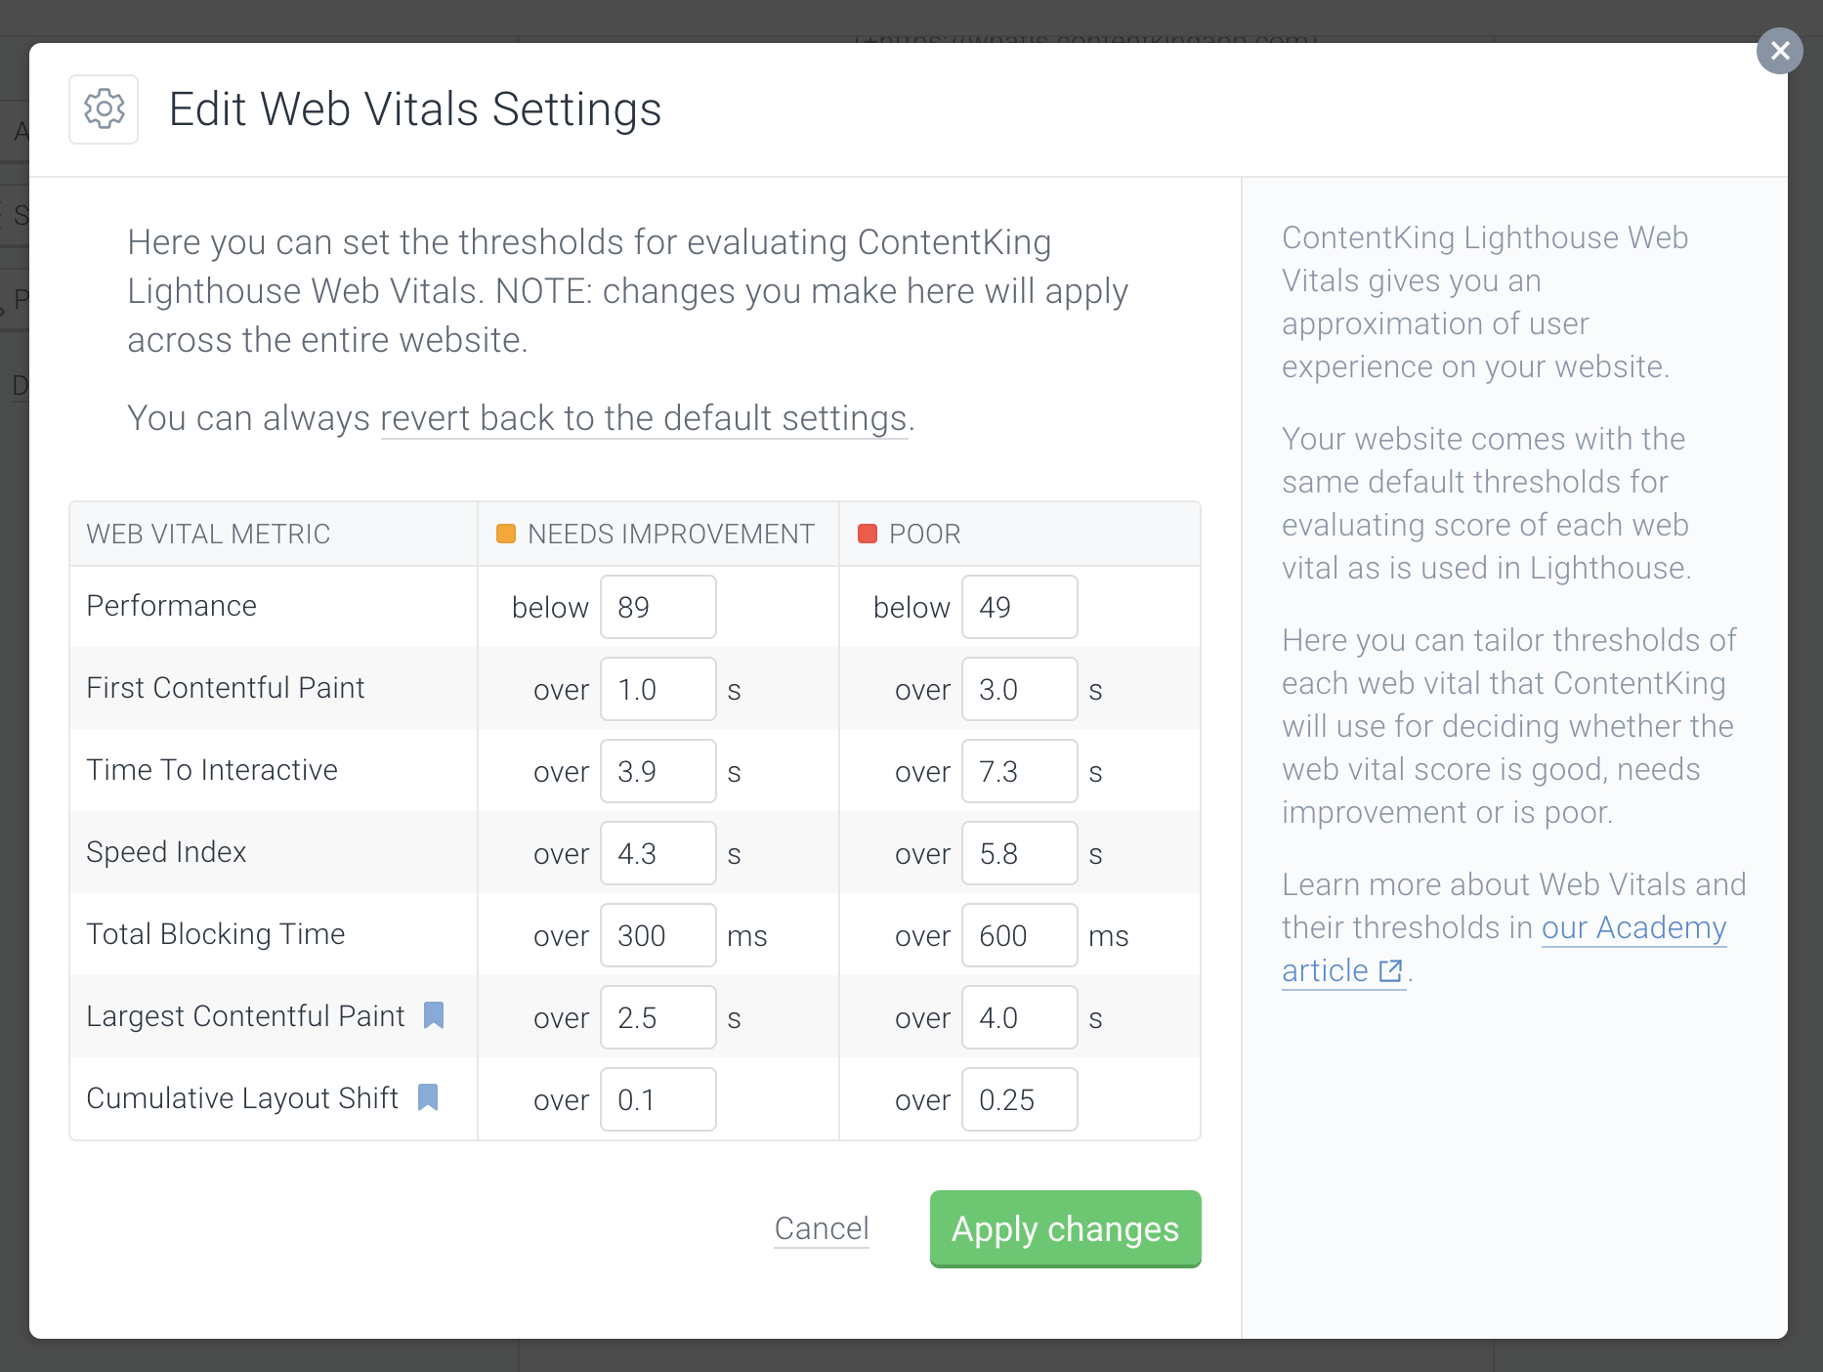Click revert back to the default settings
1823x1372 pixels.
pyautogui.click(x=644, y=418)
